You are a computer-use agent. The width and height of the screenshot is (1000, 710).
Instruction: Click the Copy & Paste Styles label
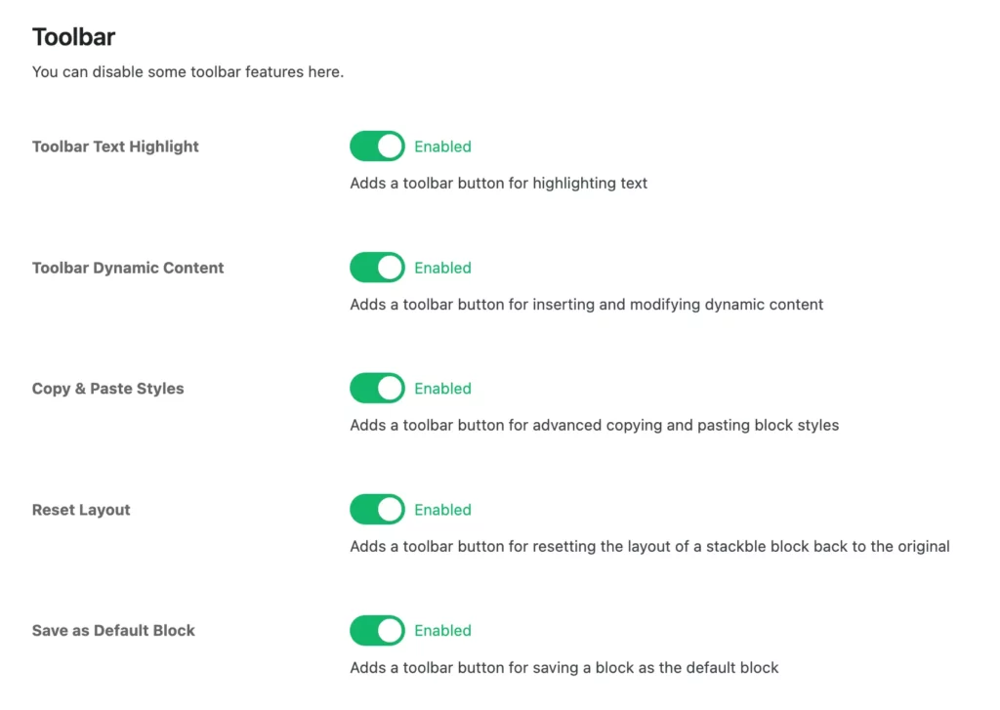[x=107, y=389]
